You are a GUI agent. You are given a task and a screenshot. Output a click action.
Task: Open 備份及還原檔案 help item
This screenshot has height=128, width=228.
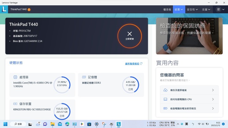tap(189, 90)
